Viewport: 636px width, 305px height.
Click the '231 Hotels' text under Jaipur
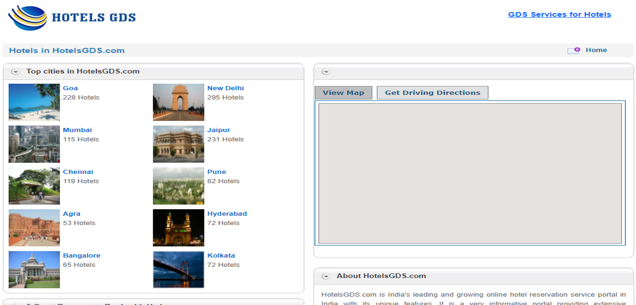point(225,139)
